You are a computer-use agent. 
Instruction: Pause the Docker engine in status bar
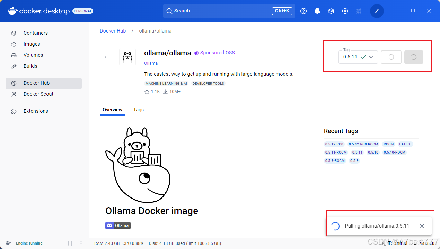pos(70,243)
